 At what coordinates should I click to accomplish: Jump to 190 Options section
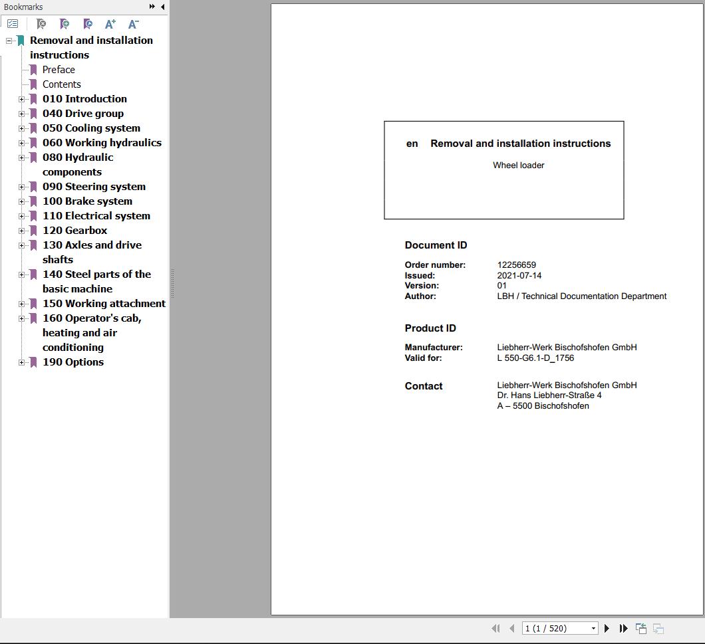click(x=73, y=362)
